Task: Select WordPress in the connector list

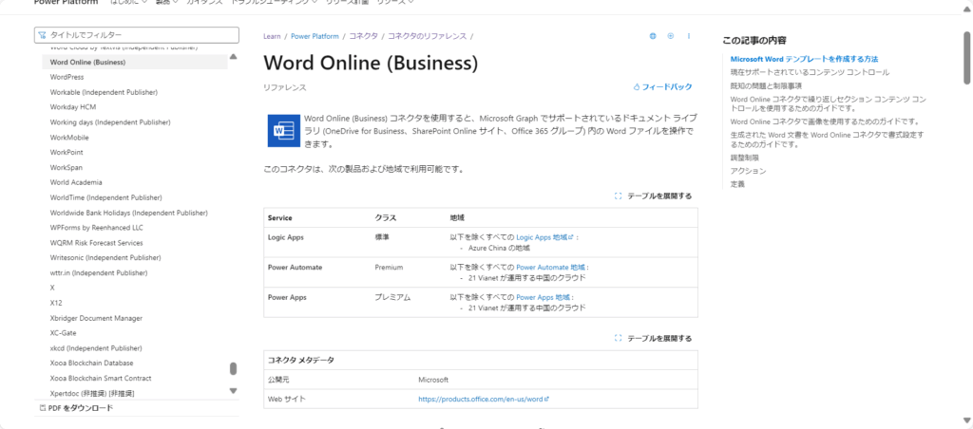Action: [x=67, y=77]
